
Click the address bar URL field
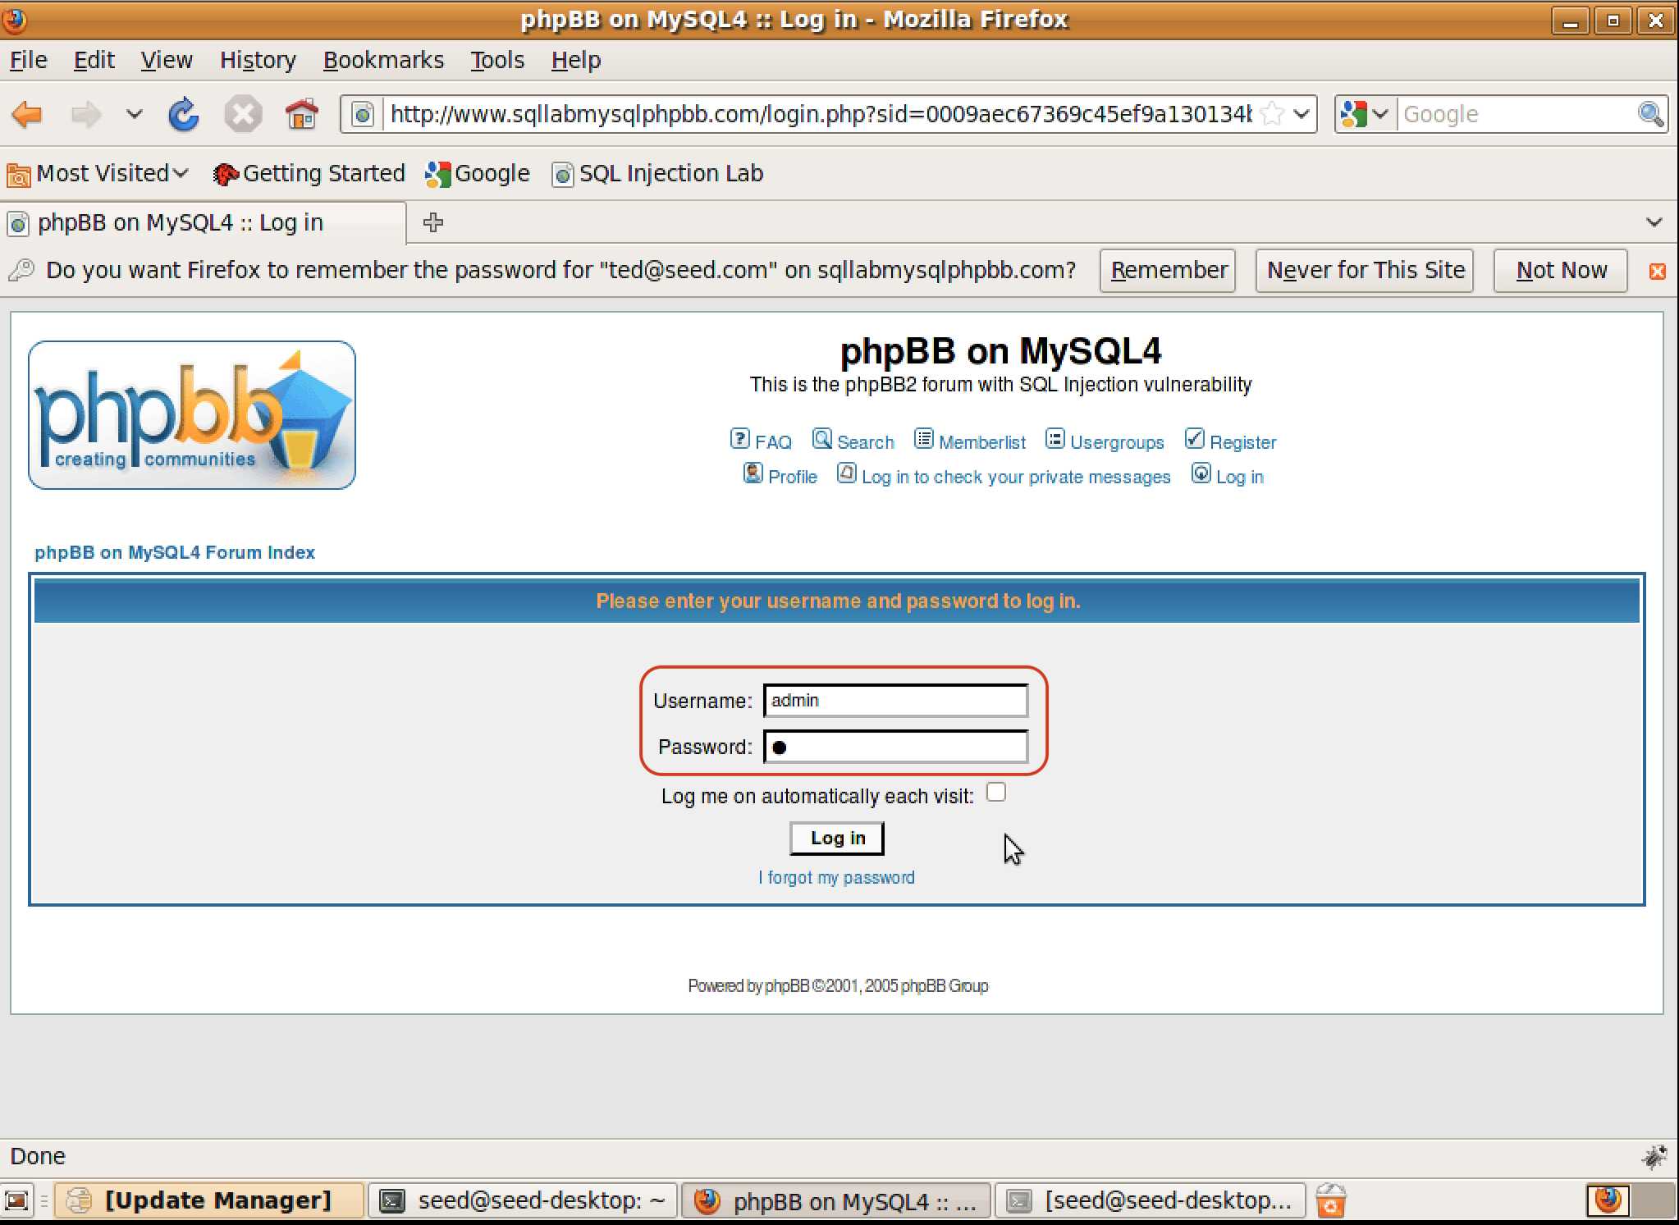821,114
